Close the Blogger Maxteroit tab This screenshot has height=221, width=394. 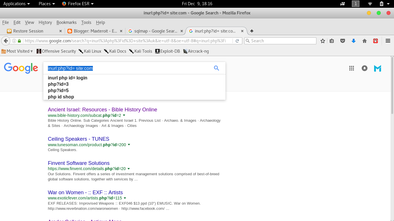pos(121,31)
